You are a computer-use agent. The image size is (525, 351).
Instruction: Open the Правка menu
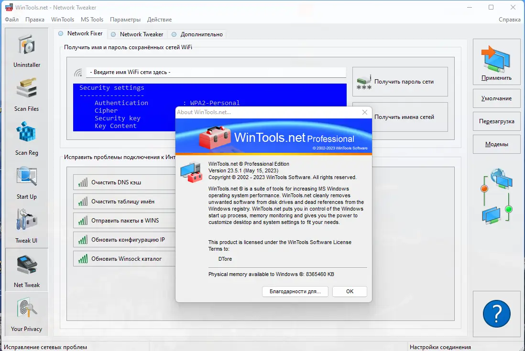[x=35, y=20]
